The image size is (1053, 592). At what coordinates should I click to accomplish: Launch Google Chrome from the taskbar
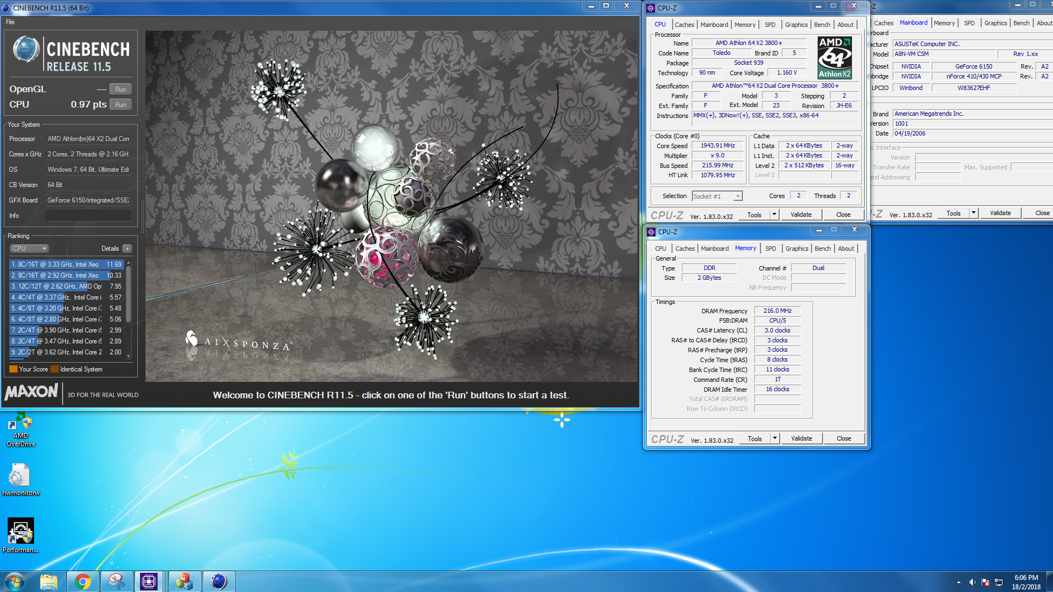click(83, 582)
